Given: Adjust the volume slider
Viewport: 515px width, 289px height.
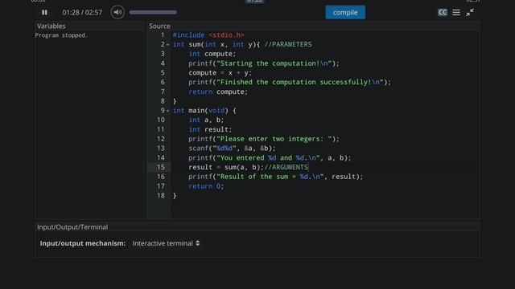Looking at the screenshot, I should 153,13.
